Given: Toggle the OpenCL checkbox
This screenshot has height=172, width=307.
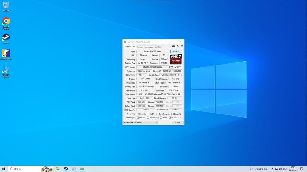Looking at the screenshot, I should 138,114.
